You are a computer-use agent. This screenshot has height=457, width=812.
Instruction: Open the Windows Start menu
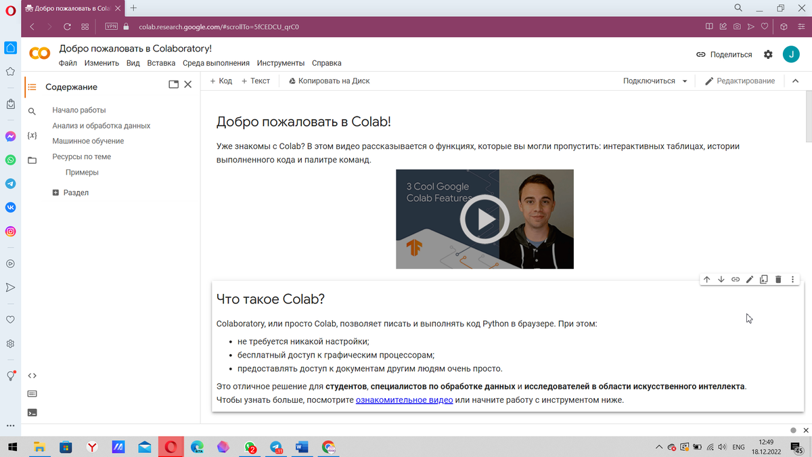click(x=12, y=447)
